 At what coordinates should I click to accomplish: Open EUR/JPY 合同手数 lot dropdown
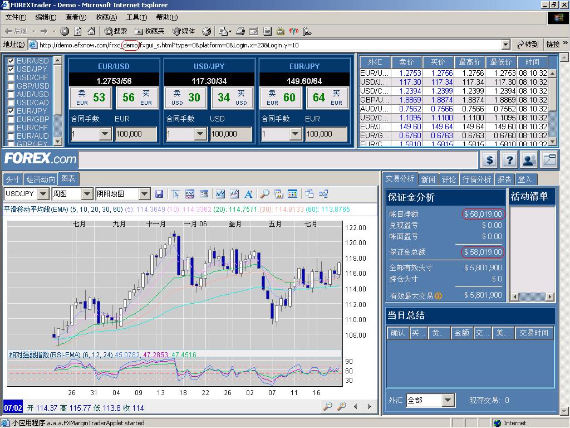(x=296, y=134)
